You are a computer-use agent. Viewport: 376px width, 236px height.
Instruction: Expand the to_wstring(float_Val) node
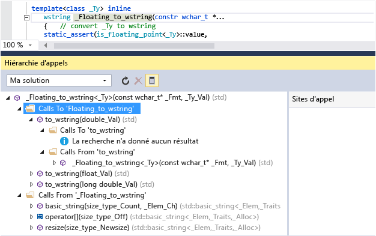(x=31, y=174)
